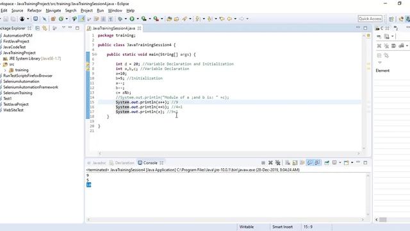Select the RunTestScriptsFirefoxBrowser project

pos(28,76)
